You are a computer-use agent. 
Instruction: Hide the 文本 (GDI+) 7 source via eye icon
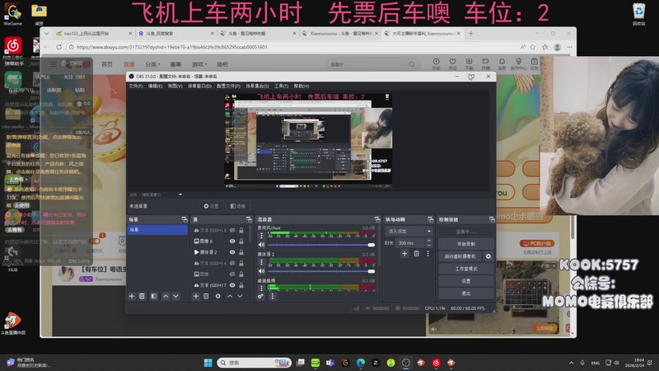(x=232, y=284)
